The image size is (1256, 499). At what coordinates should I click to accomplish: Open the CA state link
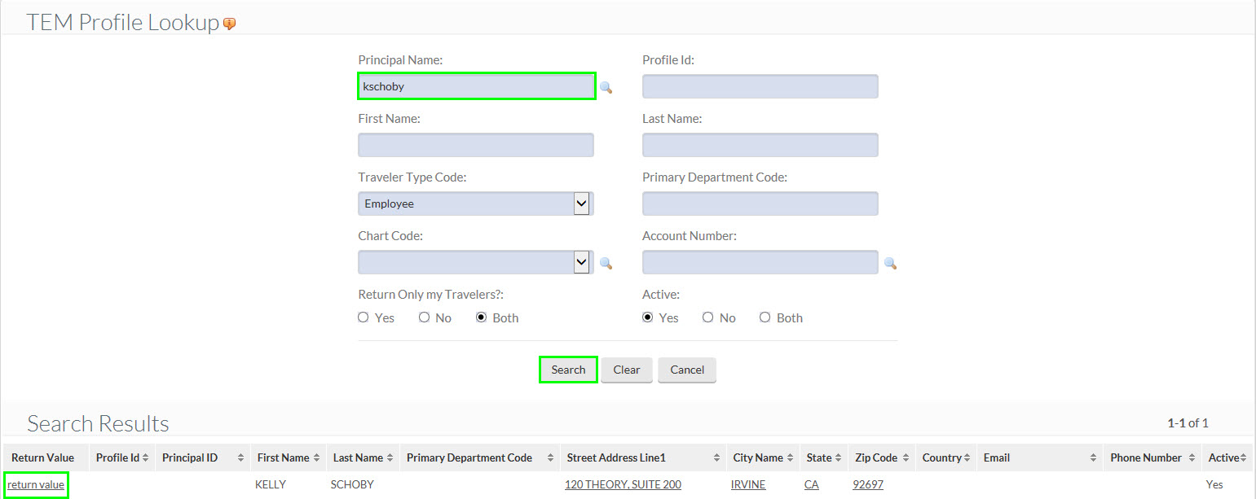(812, 484)
